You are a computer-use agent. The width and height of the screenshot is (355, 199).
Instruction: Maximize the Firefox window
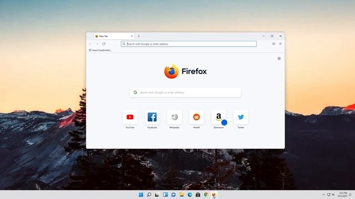(272, 36)
